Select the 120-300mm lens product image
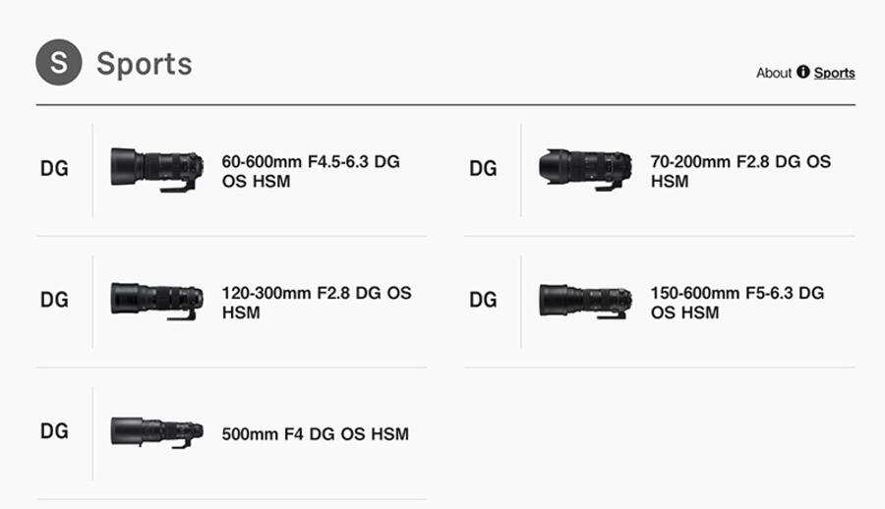This screenshot has width=885, height=509. 157,300
